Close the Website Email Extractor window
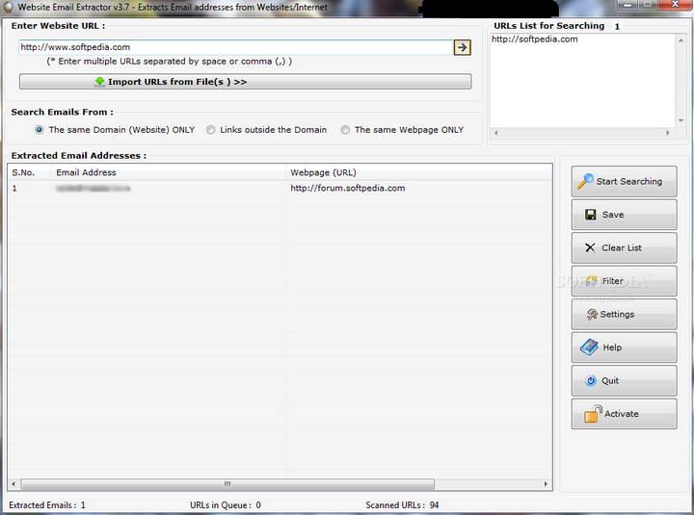Screen dimensions: 694x515 pos(676,5)
